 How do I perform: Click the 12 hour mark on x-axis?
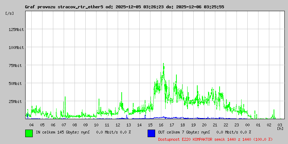click(x=118, y=125)
